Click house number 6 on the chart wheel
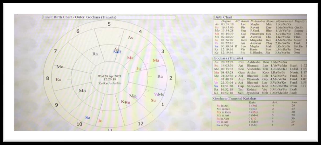 (78, 31)
